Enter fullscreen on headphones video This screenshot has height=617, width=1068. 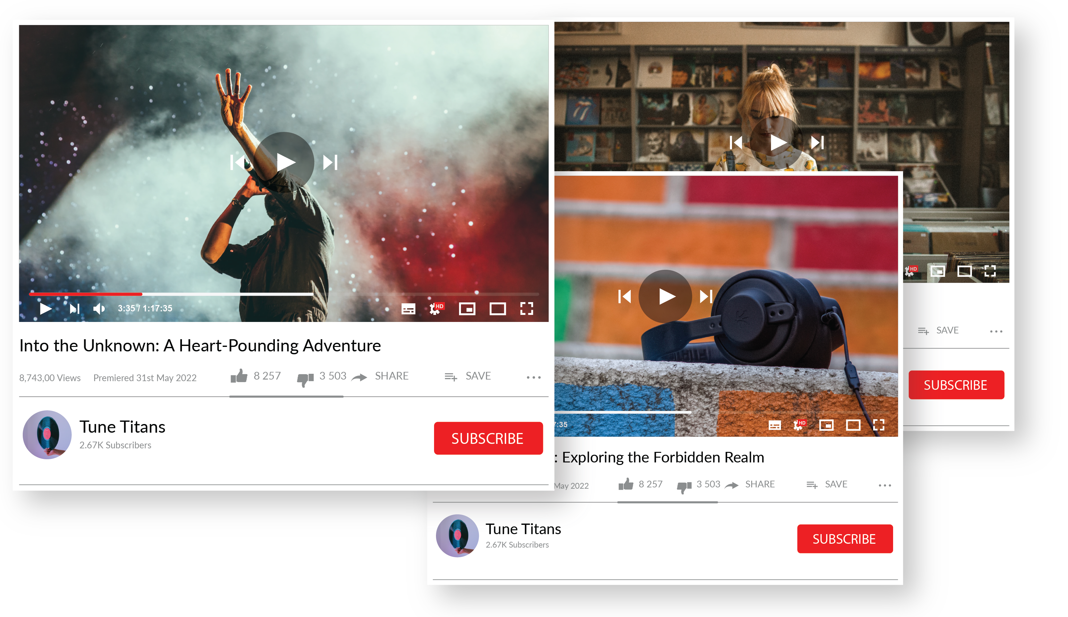pos(879,425)
